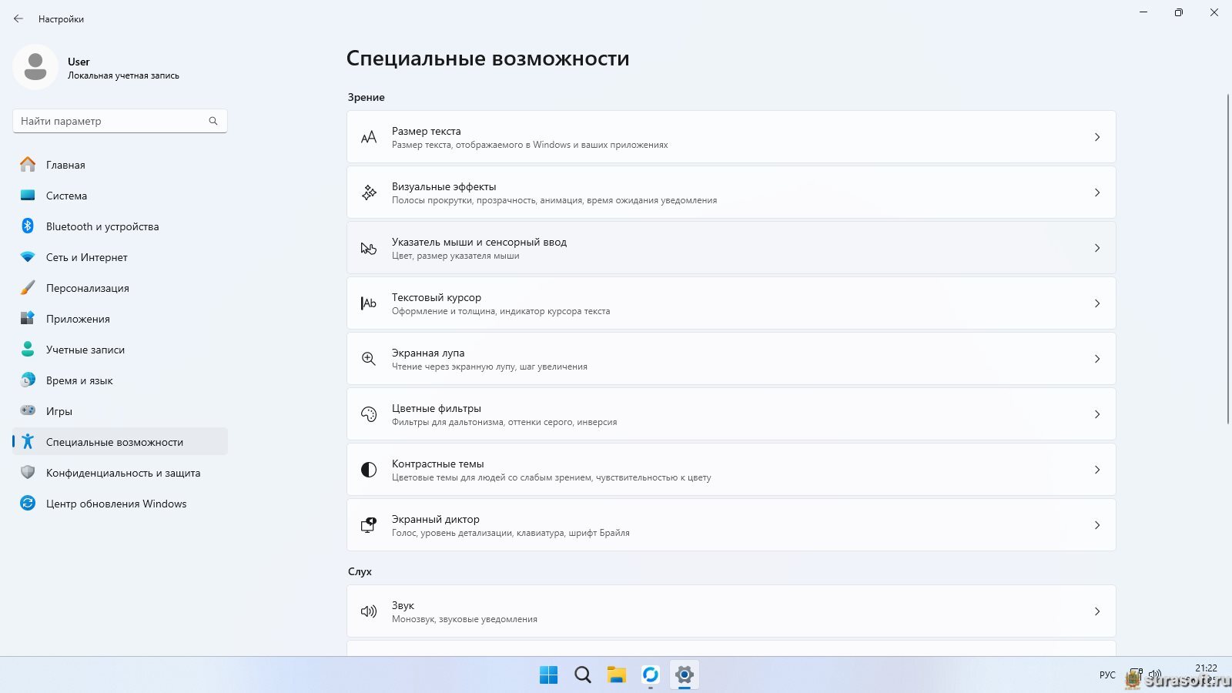Open File Explorer from the taskbar
This screenshot has height=693, width=1232.
click(616, 675)
